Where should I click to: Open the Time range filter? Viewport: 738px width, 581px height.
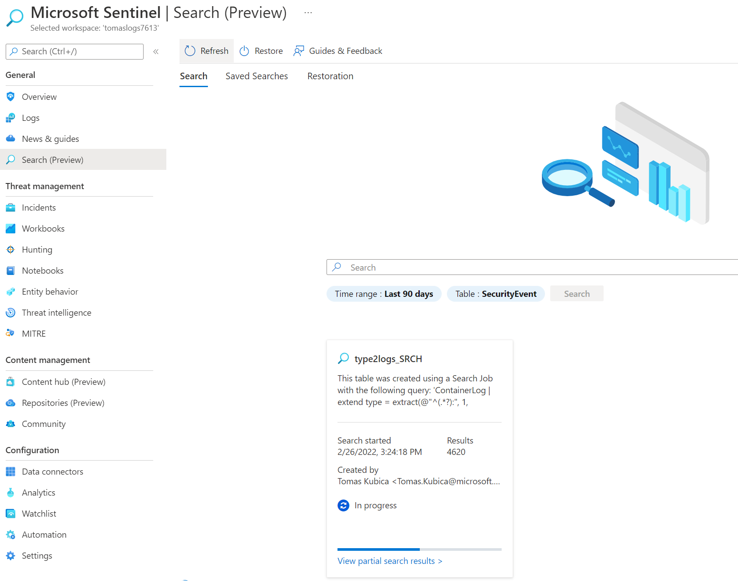point(384,294)
